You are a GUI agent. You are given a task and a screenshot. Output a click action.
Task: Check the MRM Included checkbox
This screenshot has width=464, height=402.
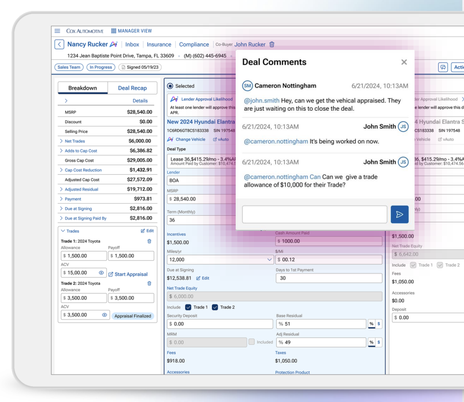tap(251, 342)
